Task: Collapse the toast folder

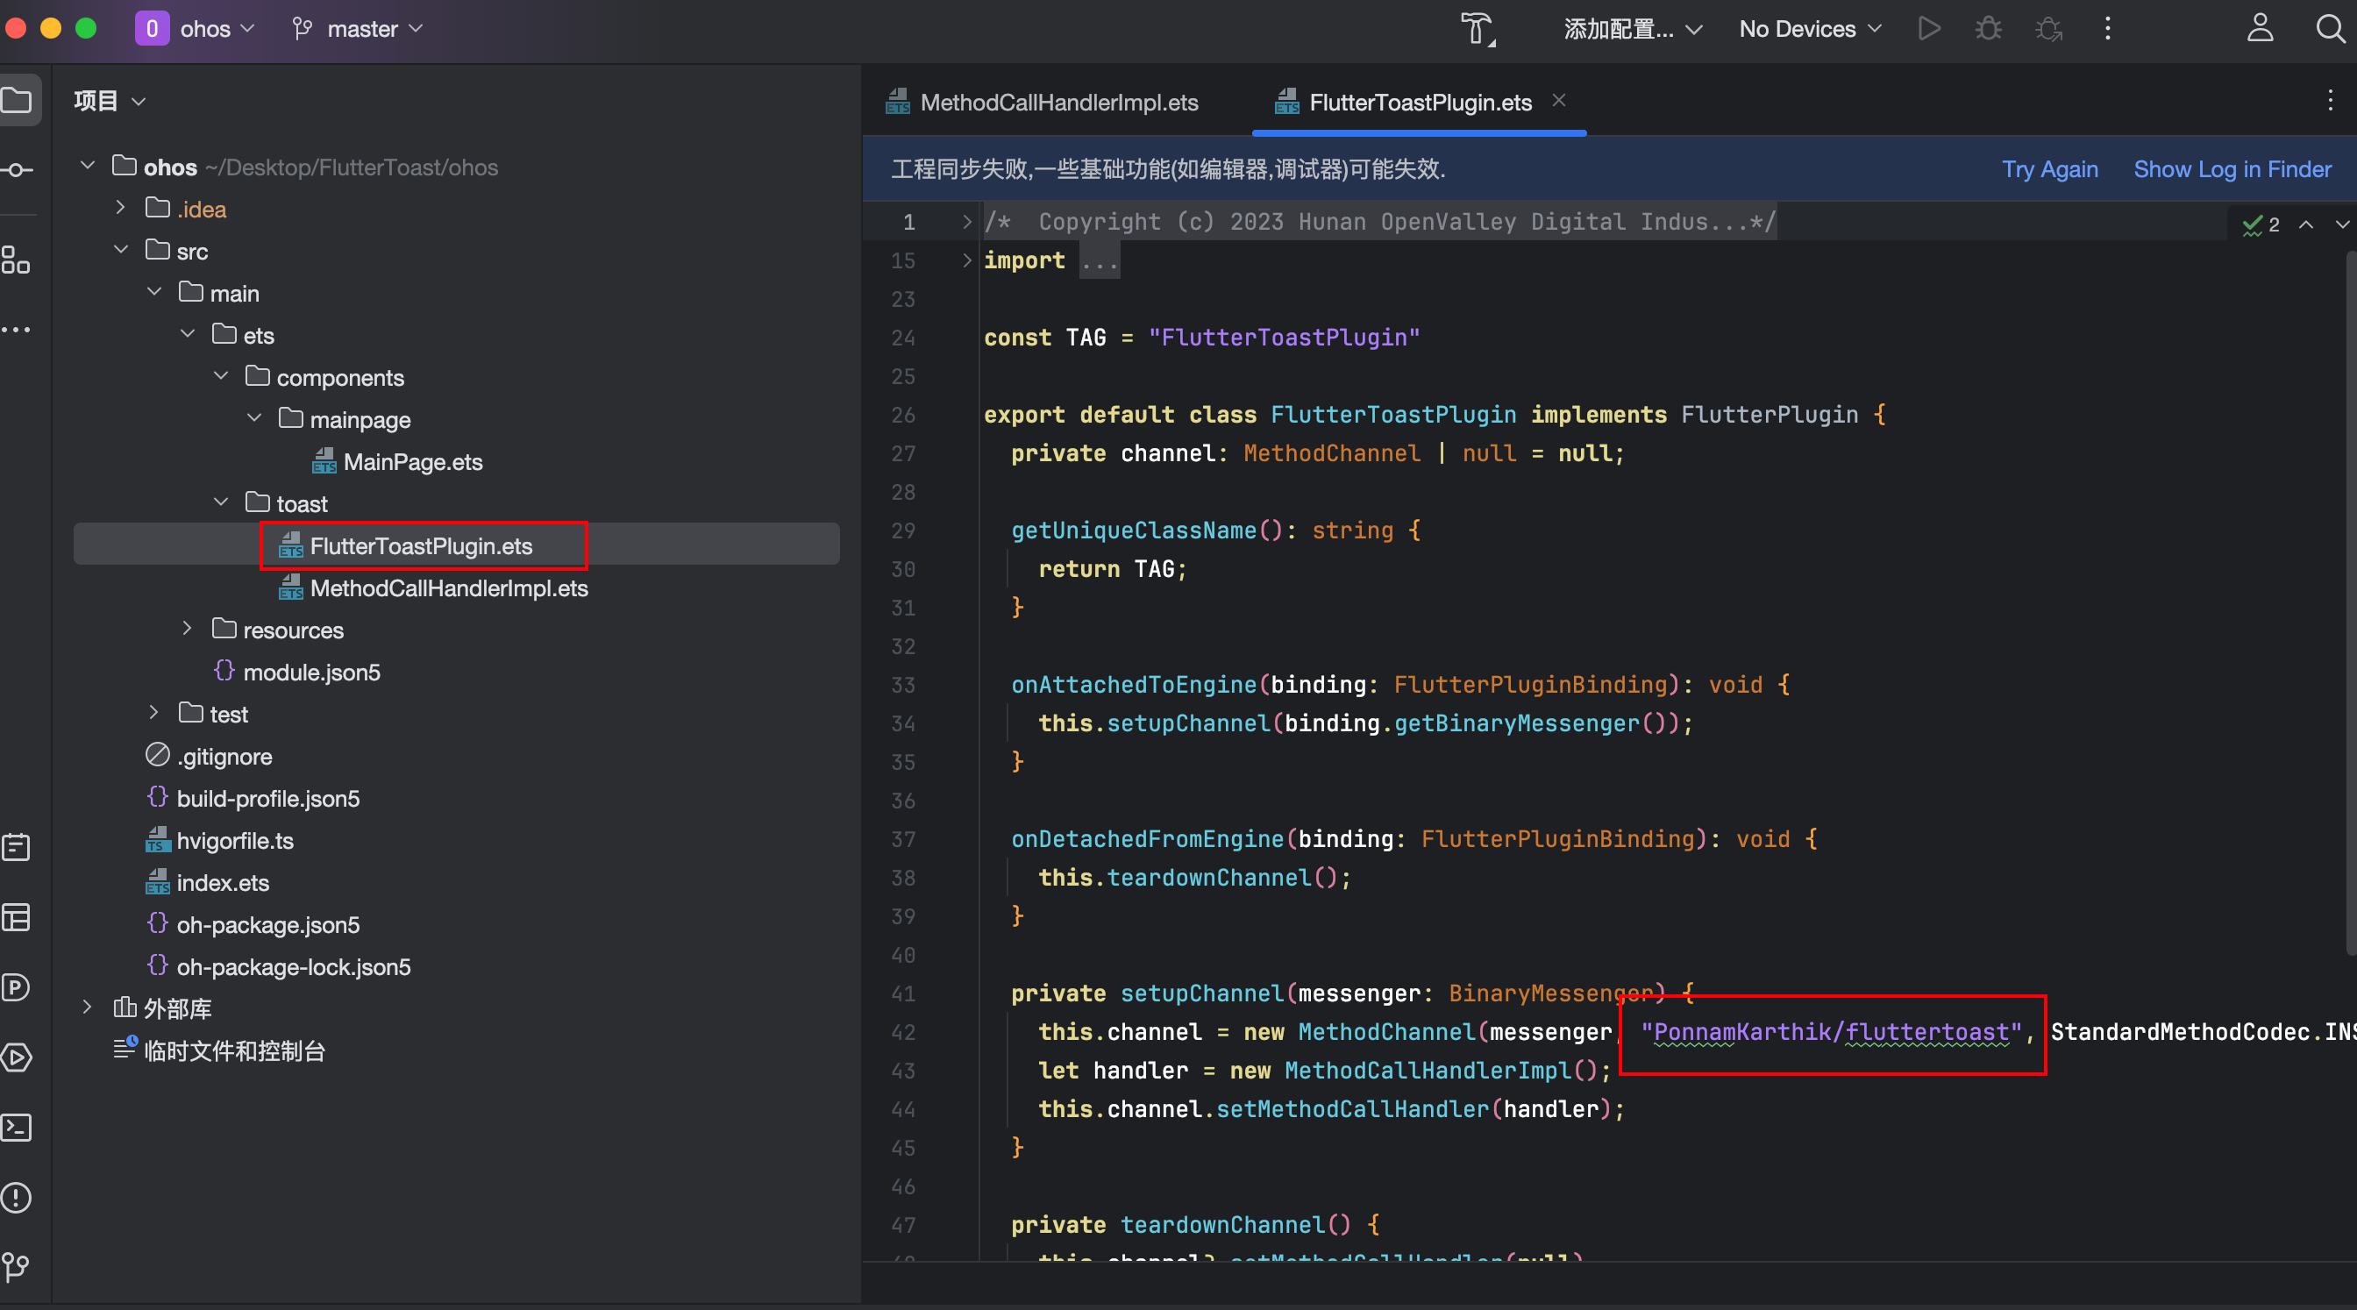Action: coord(220,502)
